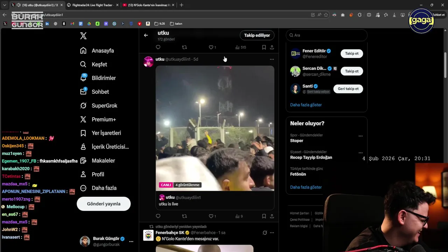The width and height of the screenshot is (448, 252).
Task: Share the post with 515 views
Action: (x=272, y=47)
